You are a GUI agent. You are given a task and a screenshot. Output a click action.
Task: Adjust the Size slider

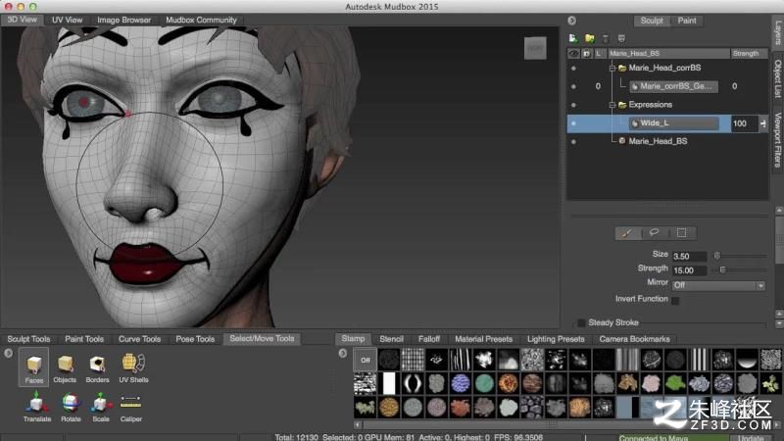point(740,256)
